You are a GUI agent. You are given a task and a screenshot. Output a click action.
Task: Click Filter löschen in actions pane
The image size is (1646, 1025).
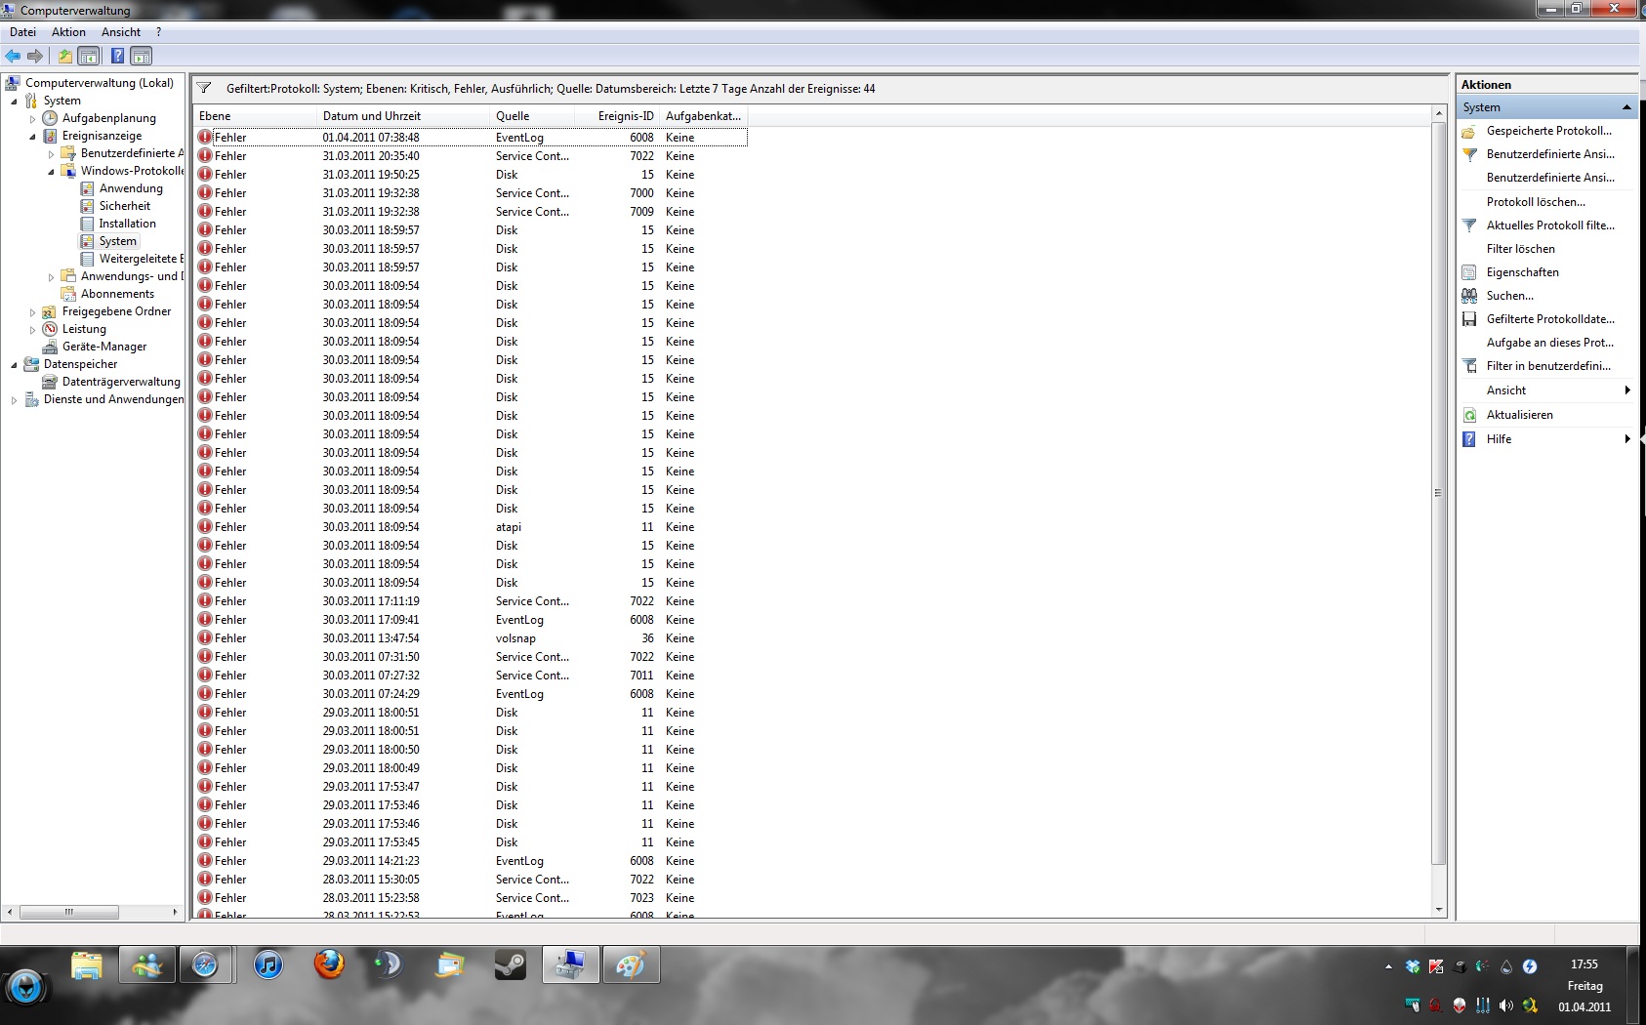(x=1520, y=249)
